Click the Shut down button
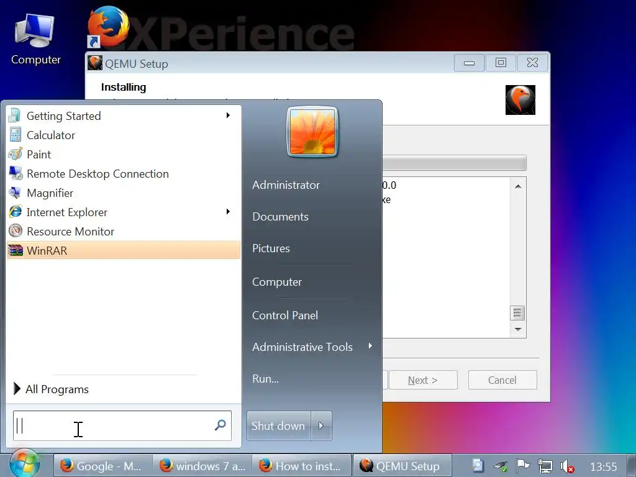 click(279, 425)
